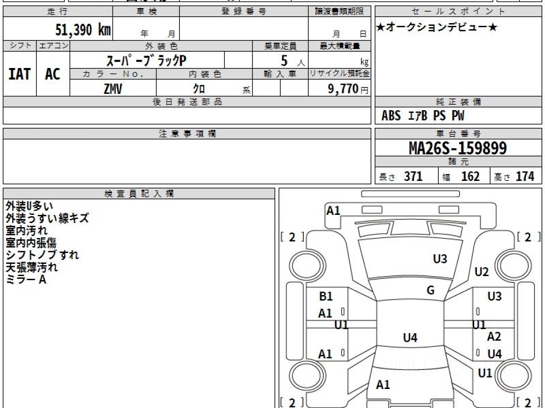545x408 pixels.
Task: Click the AC air conditioner value
Action: (x=53, y=74)
